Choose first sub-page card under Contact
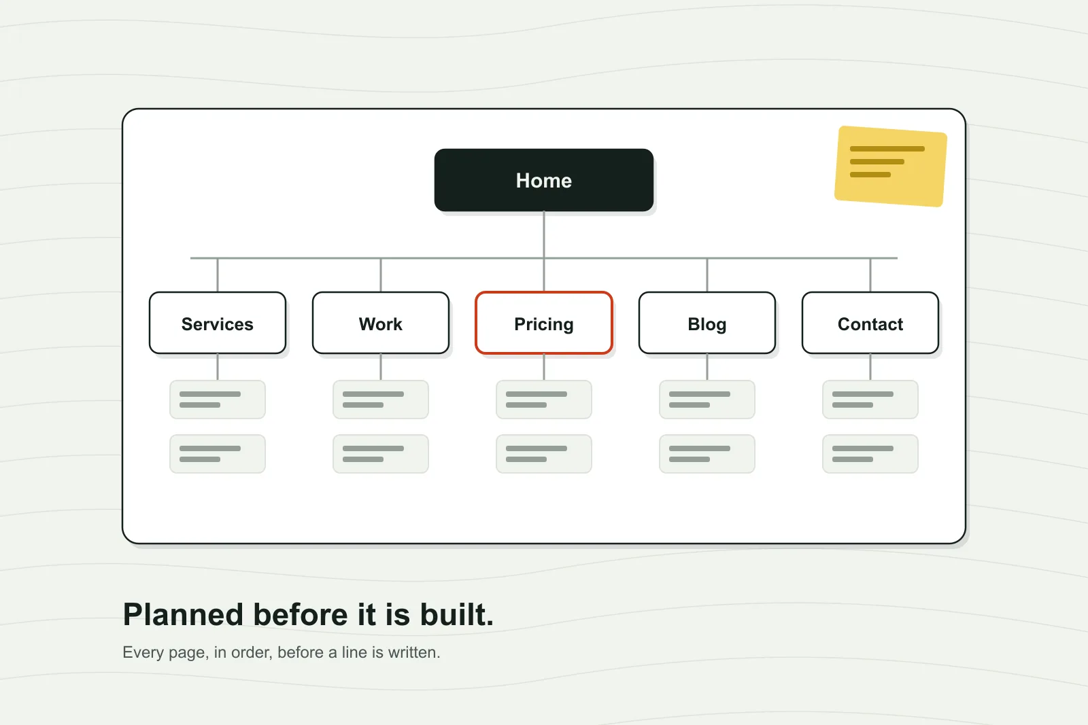 click(x=870, y=400)
